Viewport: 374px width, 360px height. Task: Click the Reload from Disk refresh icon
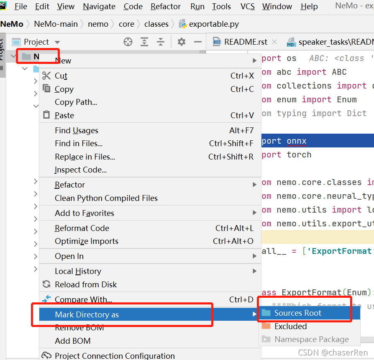coord(46,284)
